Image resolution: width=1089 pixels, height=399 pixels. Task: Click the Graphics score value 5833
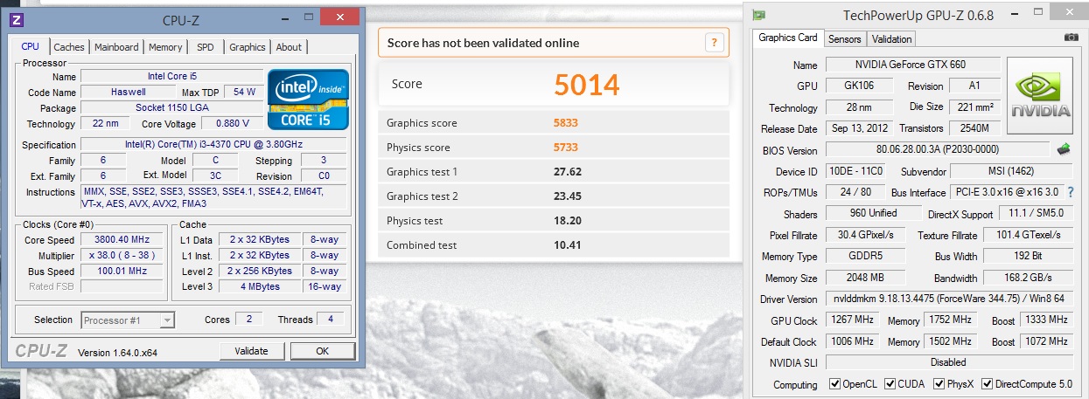coord(566,123)
